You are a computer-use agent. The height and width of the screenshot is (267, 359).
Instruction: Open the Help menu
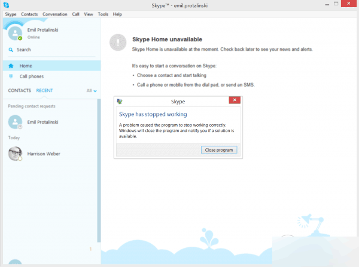117,14
